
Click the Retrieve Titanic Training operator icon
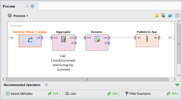pyautogui.click(x=30, y=40)
